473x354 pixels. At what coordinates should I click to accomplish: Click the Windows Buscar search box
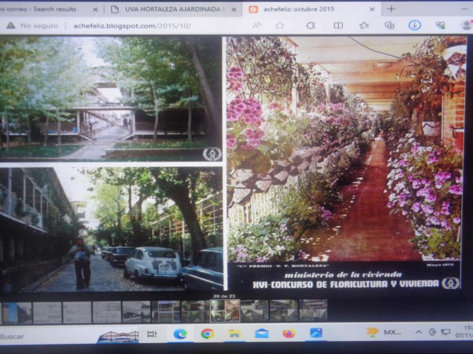pyautogui.click(x=45, y=336)
